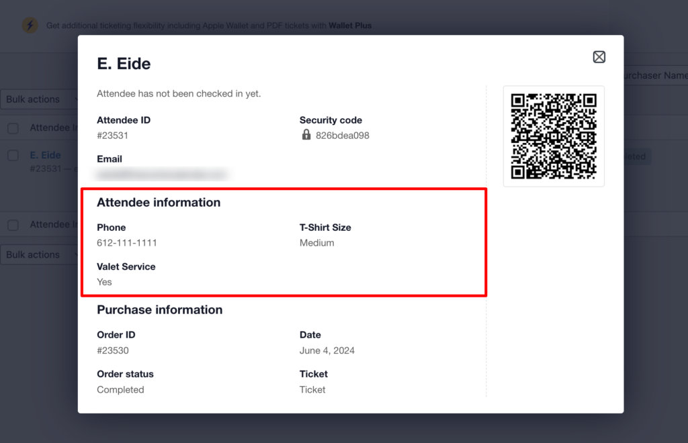Click the lightning bolt icon in the banner
The width and height of the screenshot is (688, 443).
click(30, 26)
